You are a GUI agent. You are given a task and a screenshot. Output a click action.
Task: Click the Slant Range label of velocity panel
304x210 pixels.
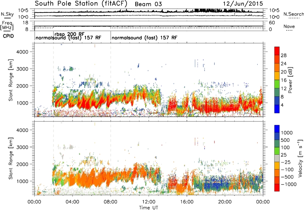click(11, 158)
